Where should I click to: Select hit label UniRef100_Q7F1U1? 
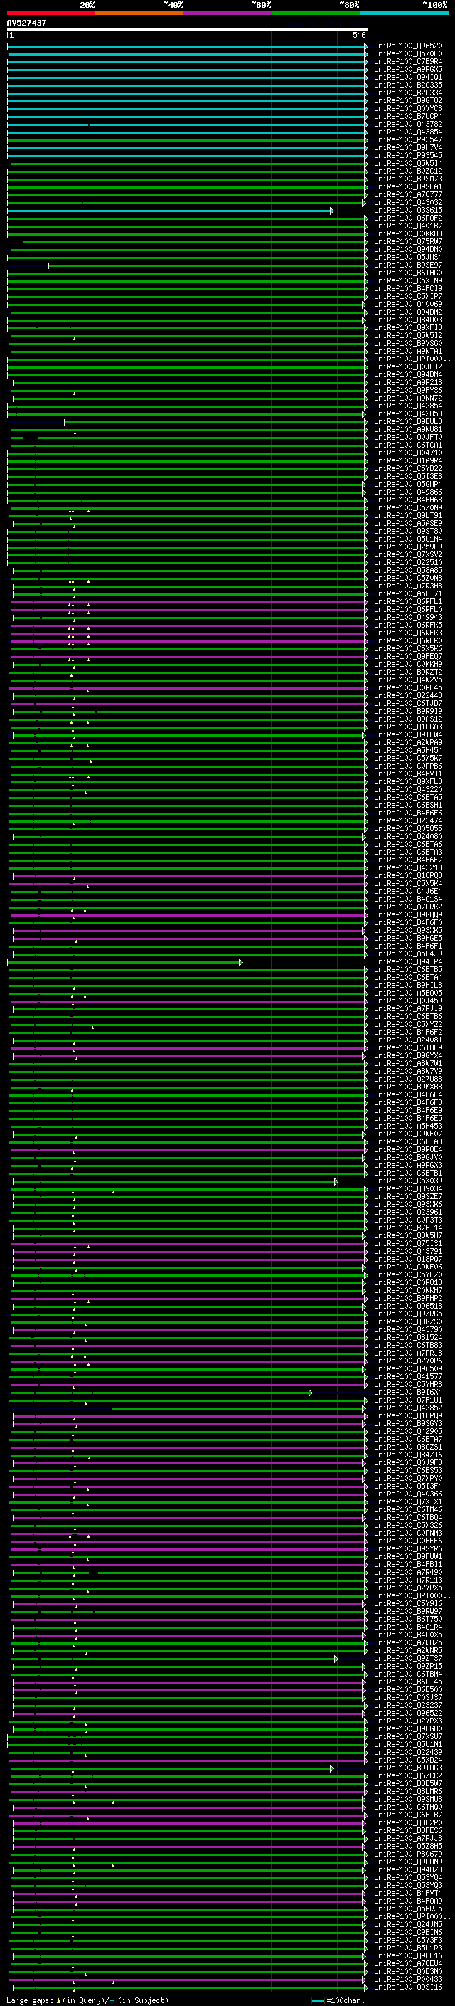click(407, 1400)
